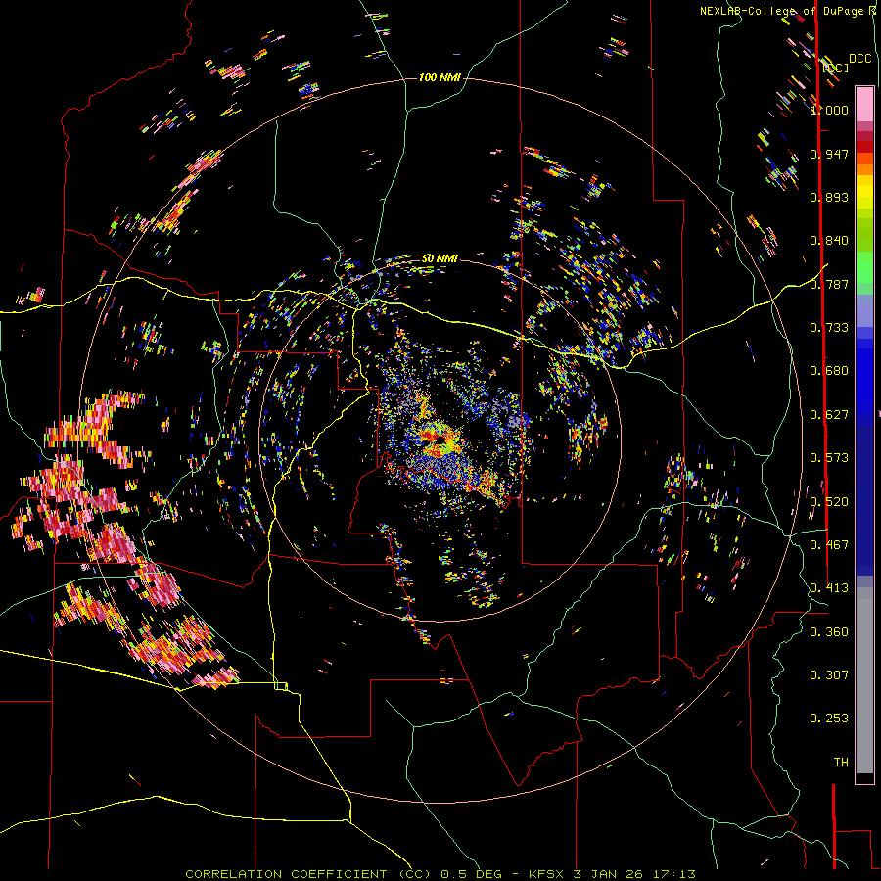
Task: Pick the red segment near 0.947 on the color bar
Action: pos(864,147)
